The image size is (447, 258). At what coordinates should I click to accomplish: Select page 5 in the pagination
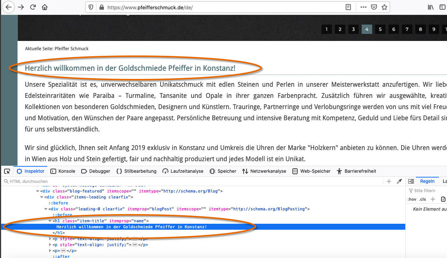point(380,29)
